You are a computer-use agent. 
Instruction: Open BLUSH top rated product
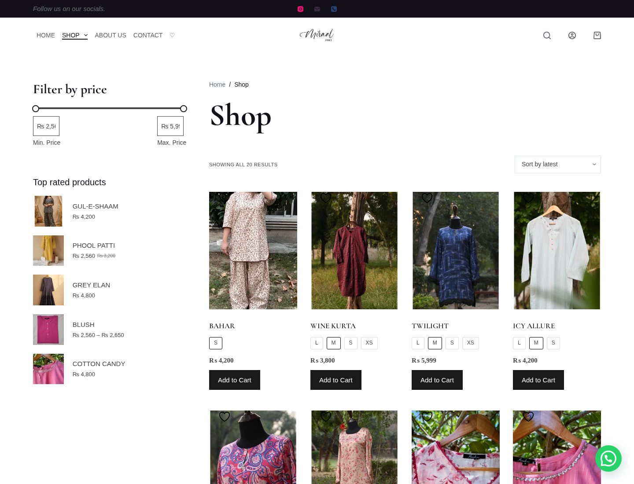point(84,325)
